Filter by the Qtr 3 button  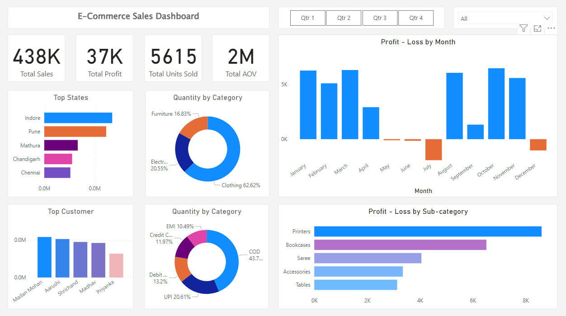pyautogui.click(x=380, y=18)
